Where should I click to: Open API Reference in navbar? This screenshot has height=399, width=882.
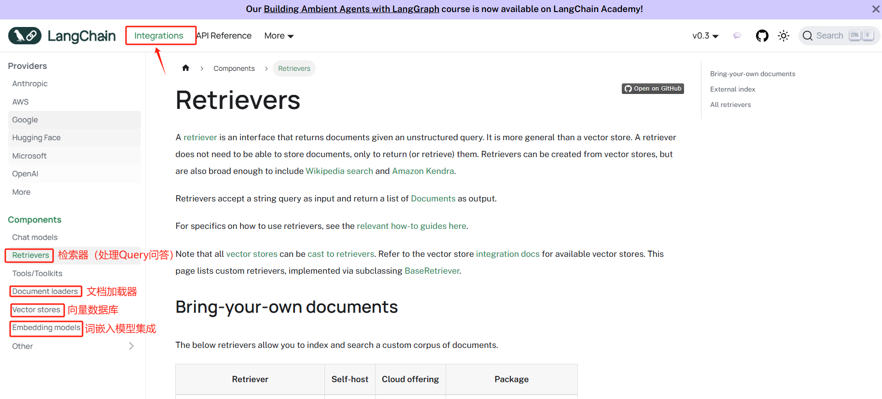coord(224,36)
